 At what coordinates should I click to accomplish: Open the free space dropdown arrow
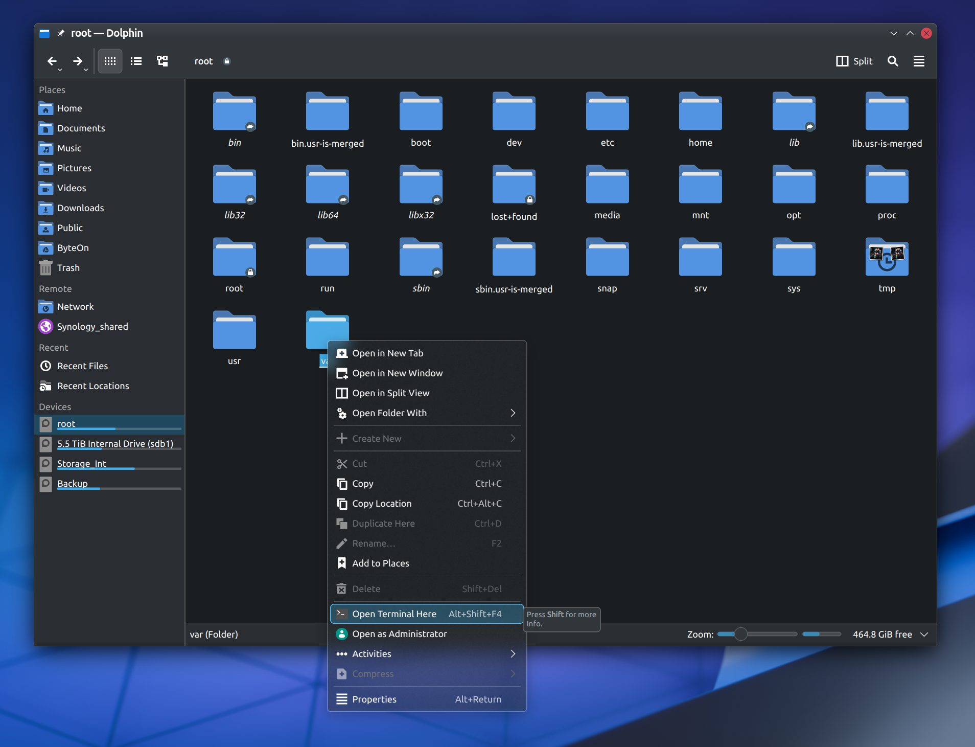pyautogui.click(x=924, y=635)
